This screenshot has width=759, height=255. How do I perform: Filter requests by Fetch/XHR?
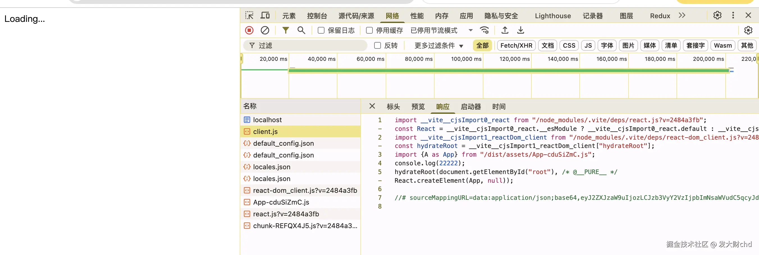coord(516,46)
